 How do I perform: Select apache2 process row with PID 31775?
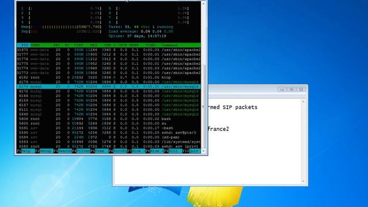tap(109, 64)
